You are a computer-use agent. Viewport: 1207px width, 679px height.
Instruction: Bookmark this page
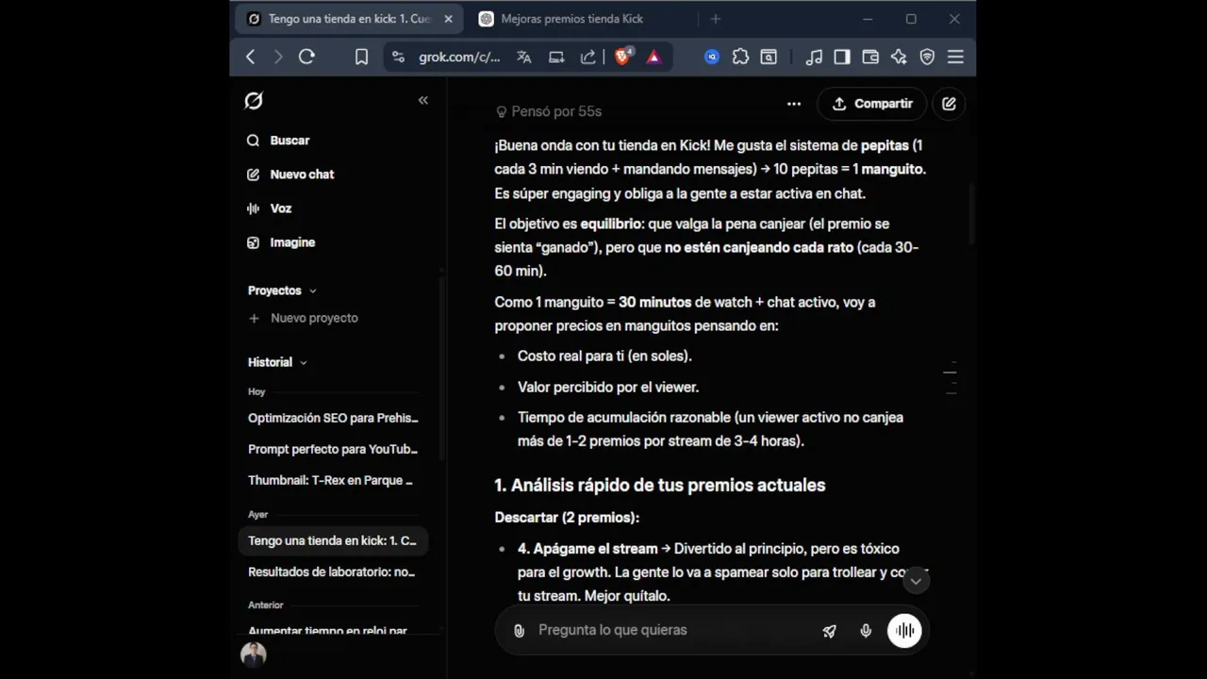pyautogui.click(x=361, y=57)
